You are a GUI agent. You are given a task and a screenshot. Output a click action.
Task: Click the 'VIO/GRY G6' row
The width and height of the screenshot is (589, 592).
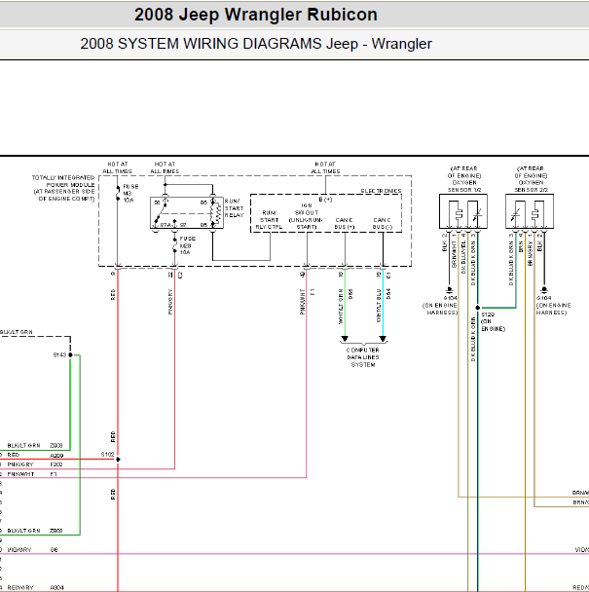pos(32,550)
